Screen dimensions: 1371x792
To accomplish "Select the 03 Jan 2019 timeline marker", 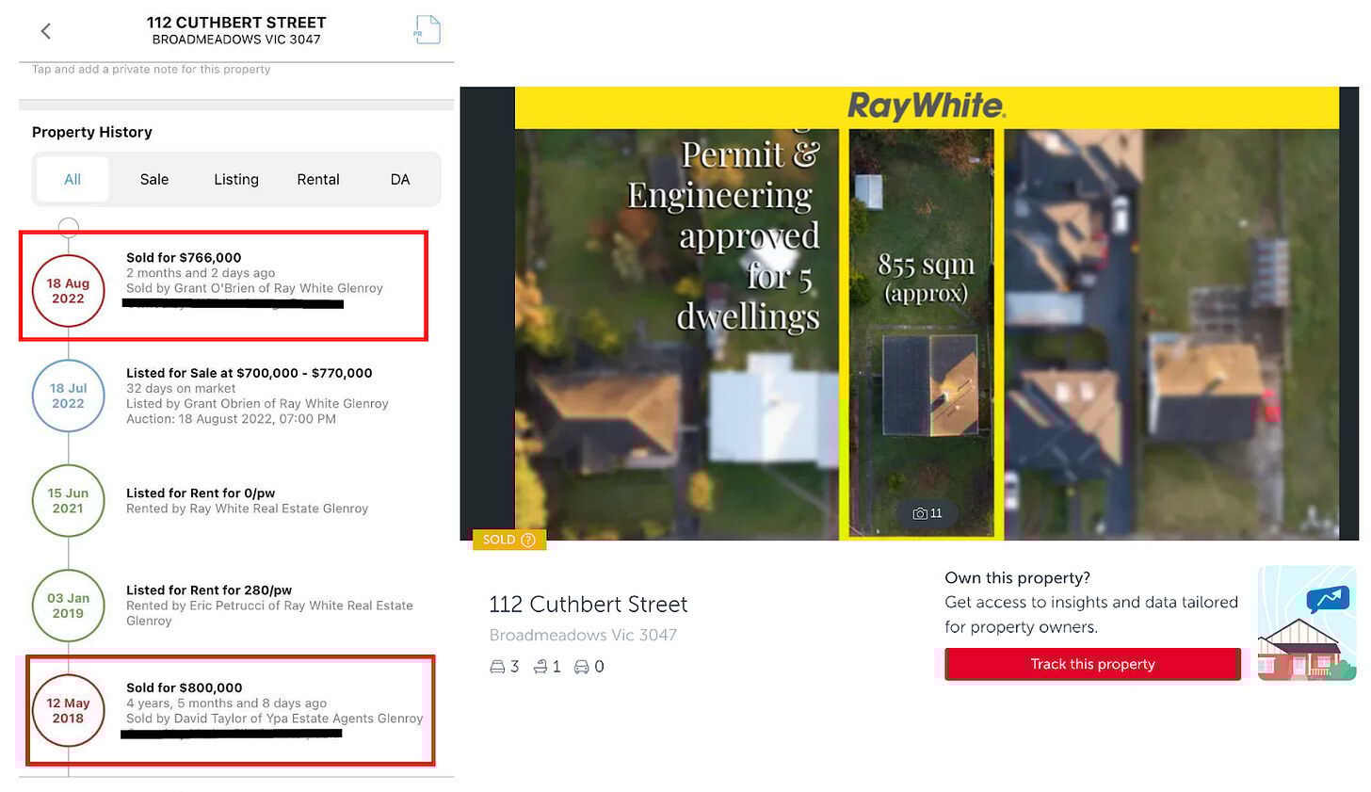I will point(68,606).
